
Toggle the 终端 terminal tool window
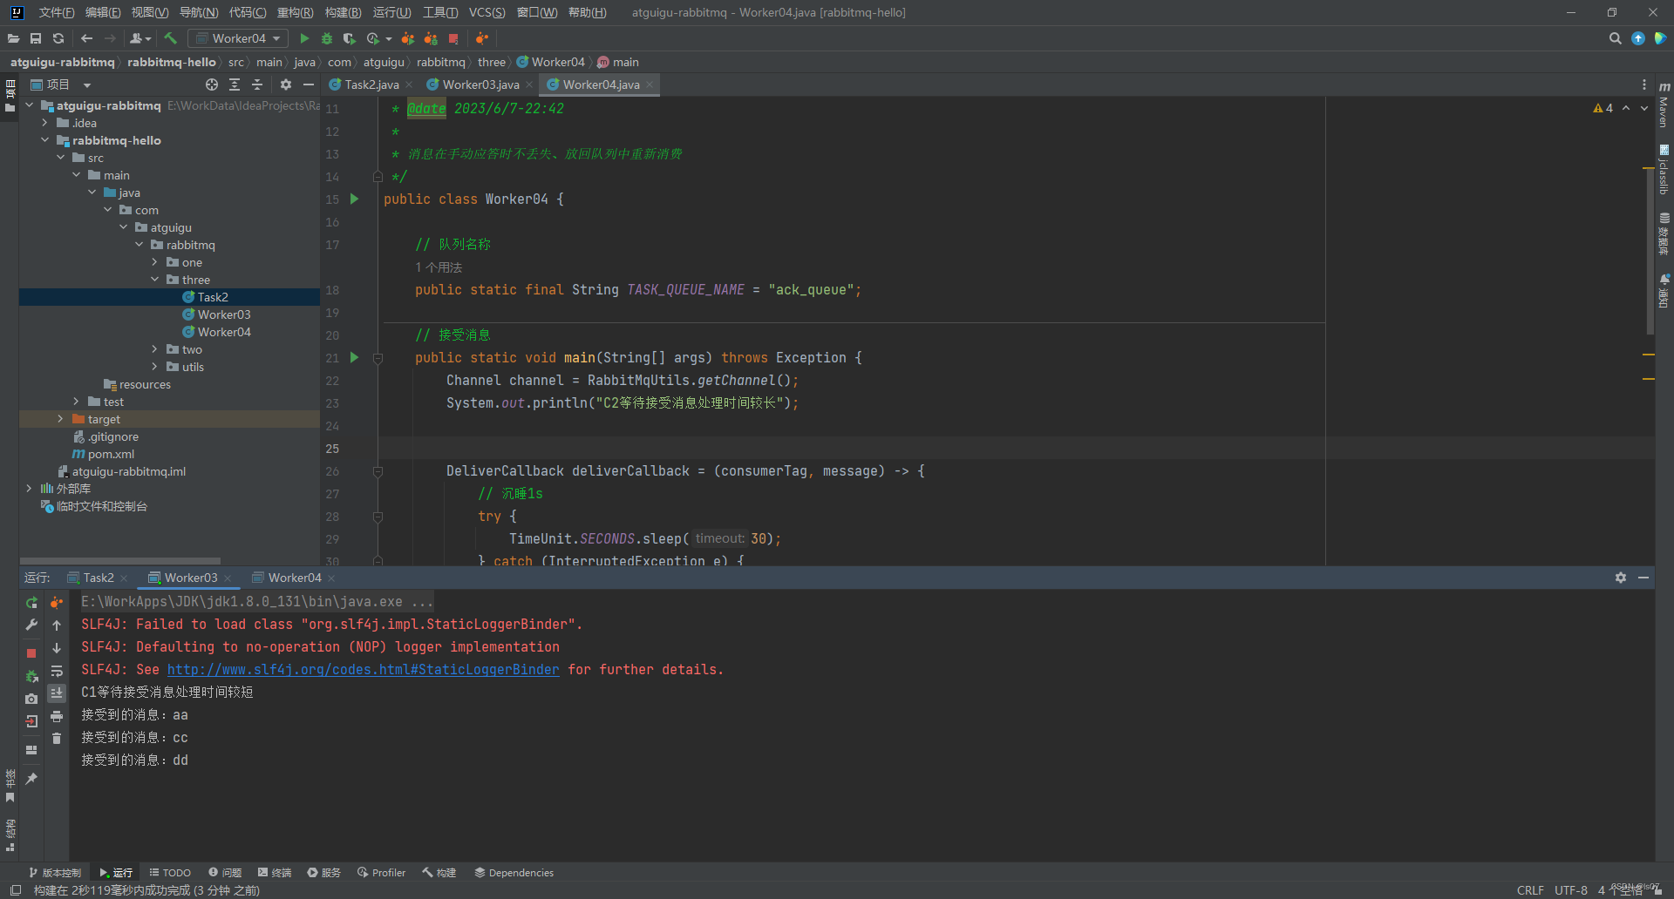(x=275, y=872)
